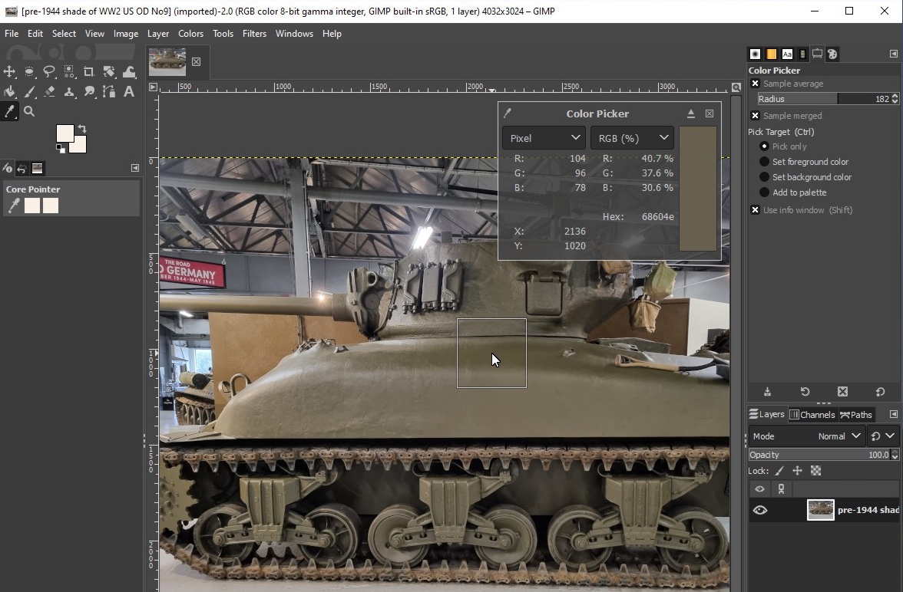Screen dimensions: 903x592
Task: Select the Crop tool
Action: coord(89,71)
